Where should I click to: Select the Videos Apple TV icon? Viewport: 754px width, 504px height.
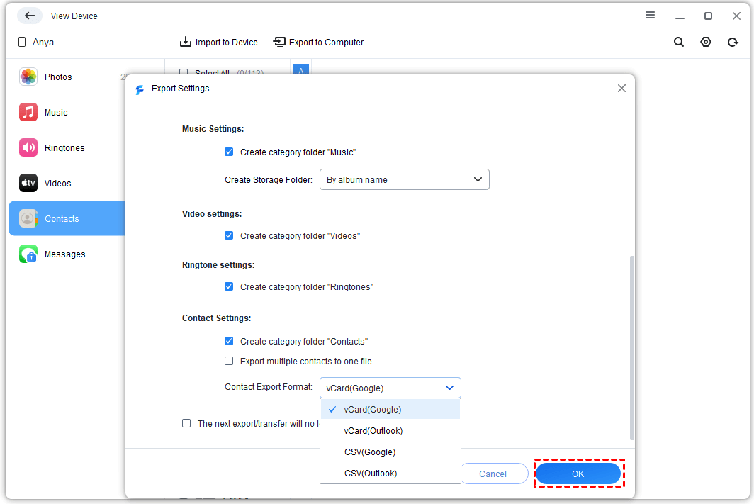[28, 184]
